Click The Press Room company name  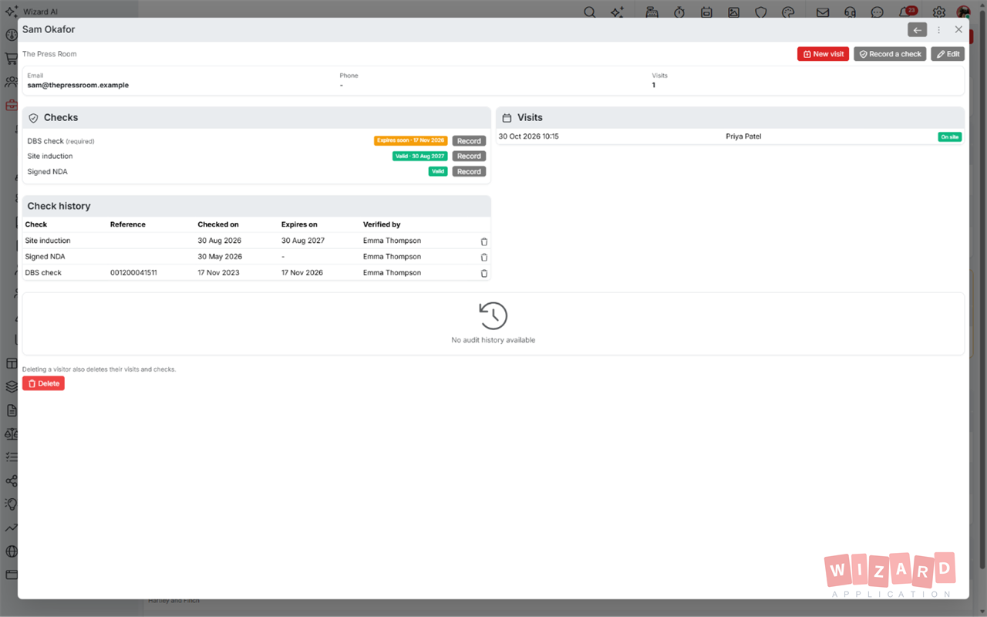click(49, 54)
